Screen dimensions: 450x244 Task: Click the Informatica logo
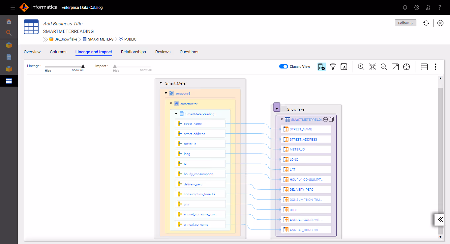click(39, 7)
